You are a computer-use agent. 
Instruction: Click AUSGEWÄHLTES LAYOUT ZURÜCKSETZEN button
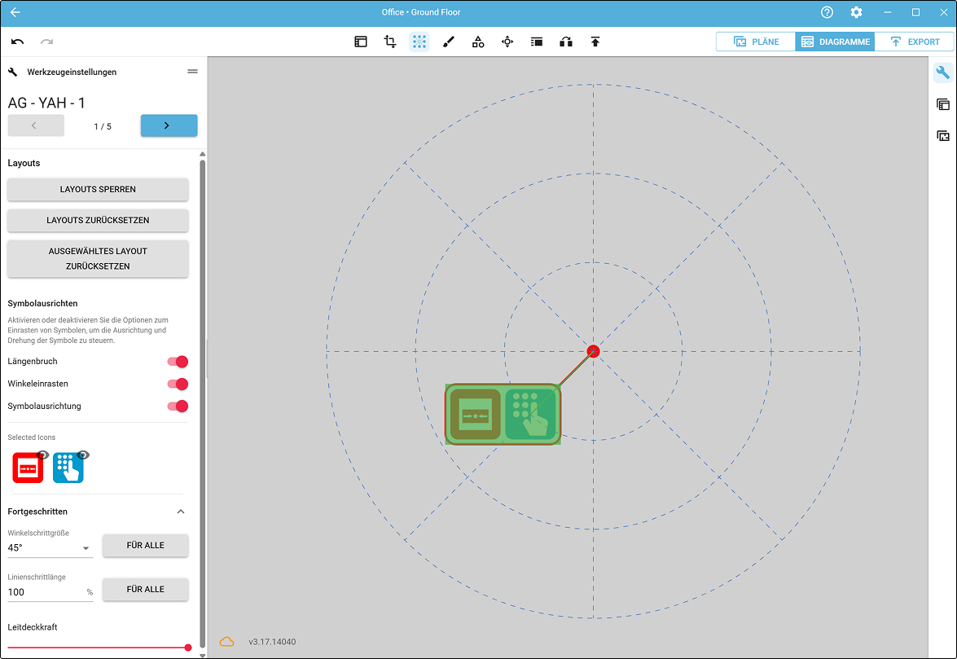(x=98, y=259)
